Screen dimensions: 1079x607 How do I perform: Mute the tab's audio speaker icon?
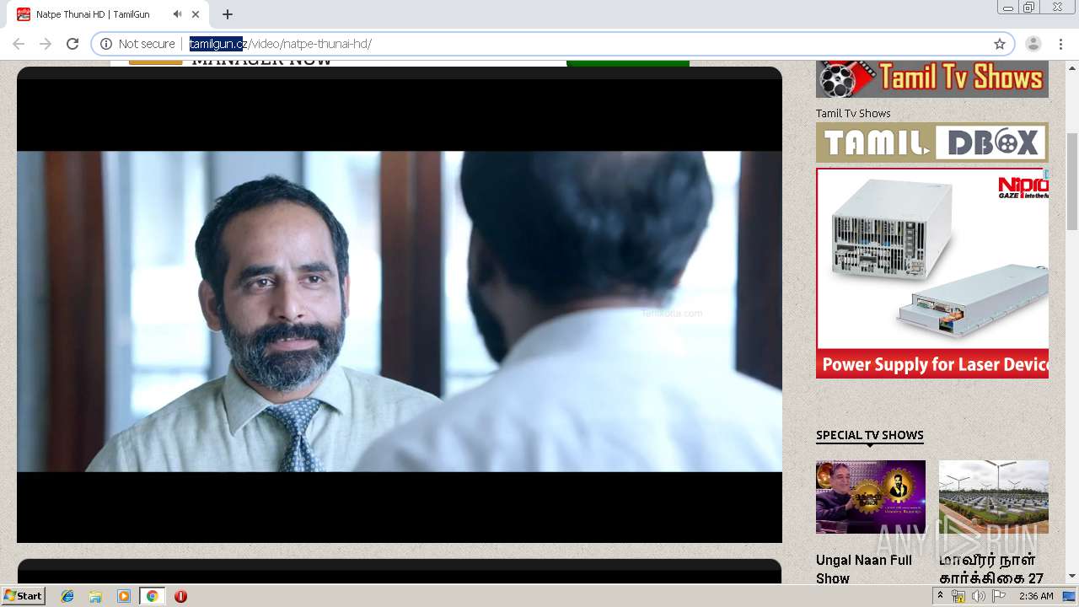point(177,14)
